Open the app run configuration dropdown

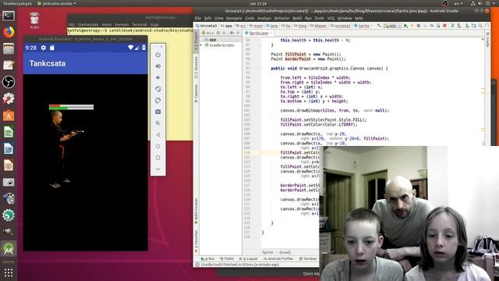pyautogui.click(x=393, y=26)
